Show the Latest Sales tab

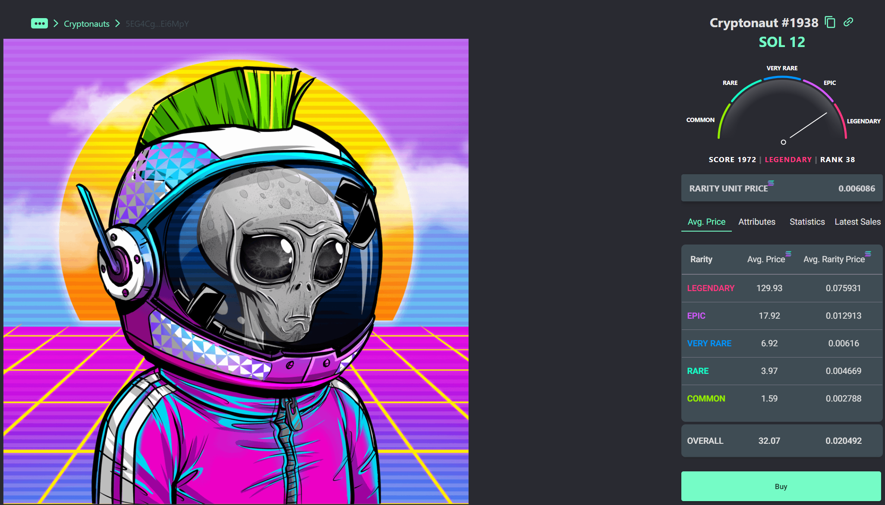857,222
